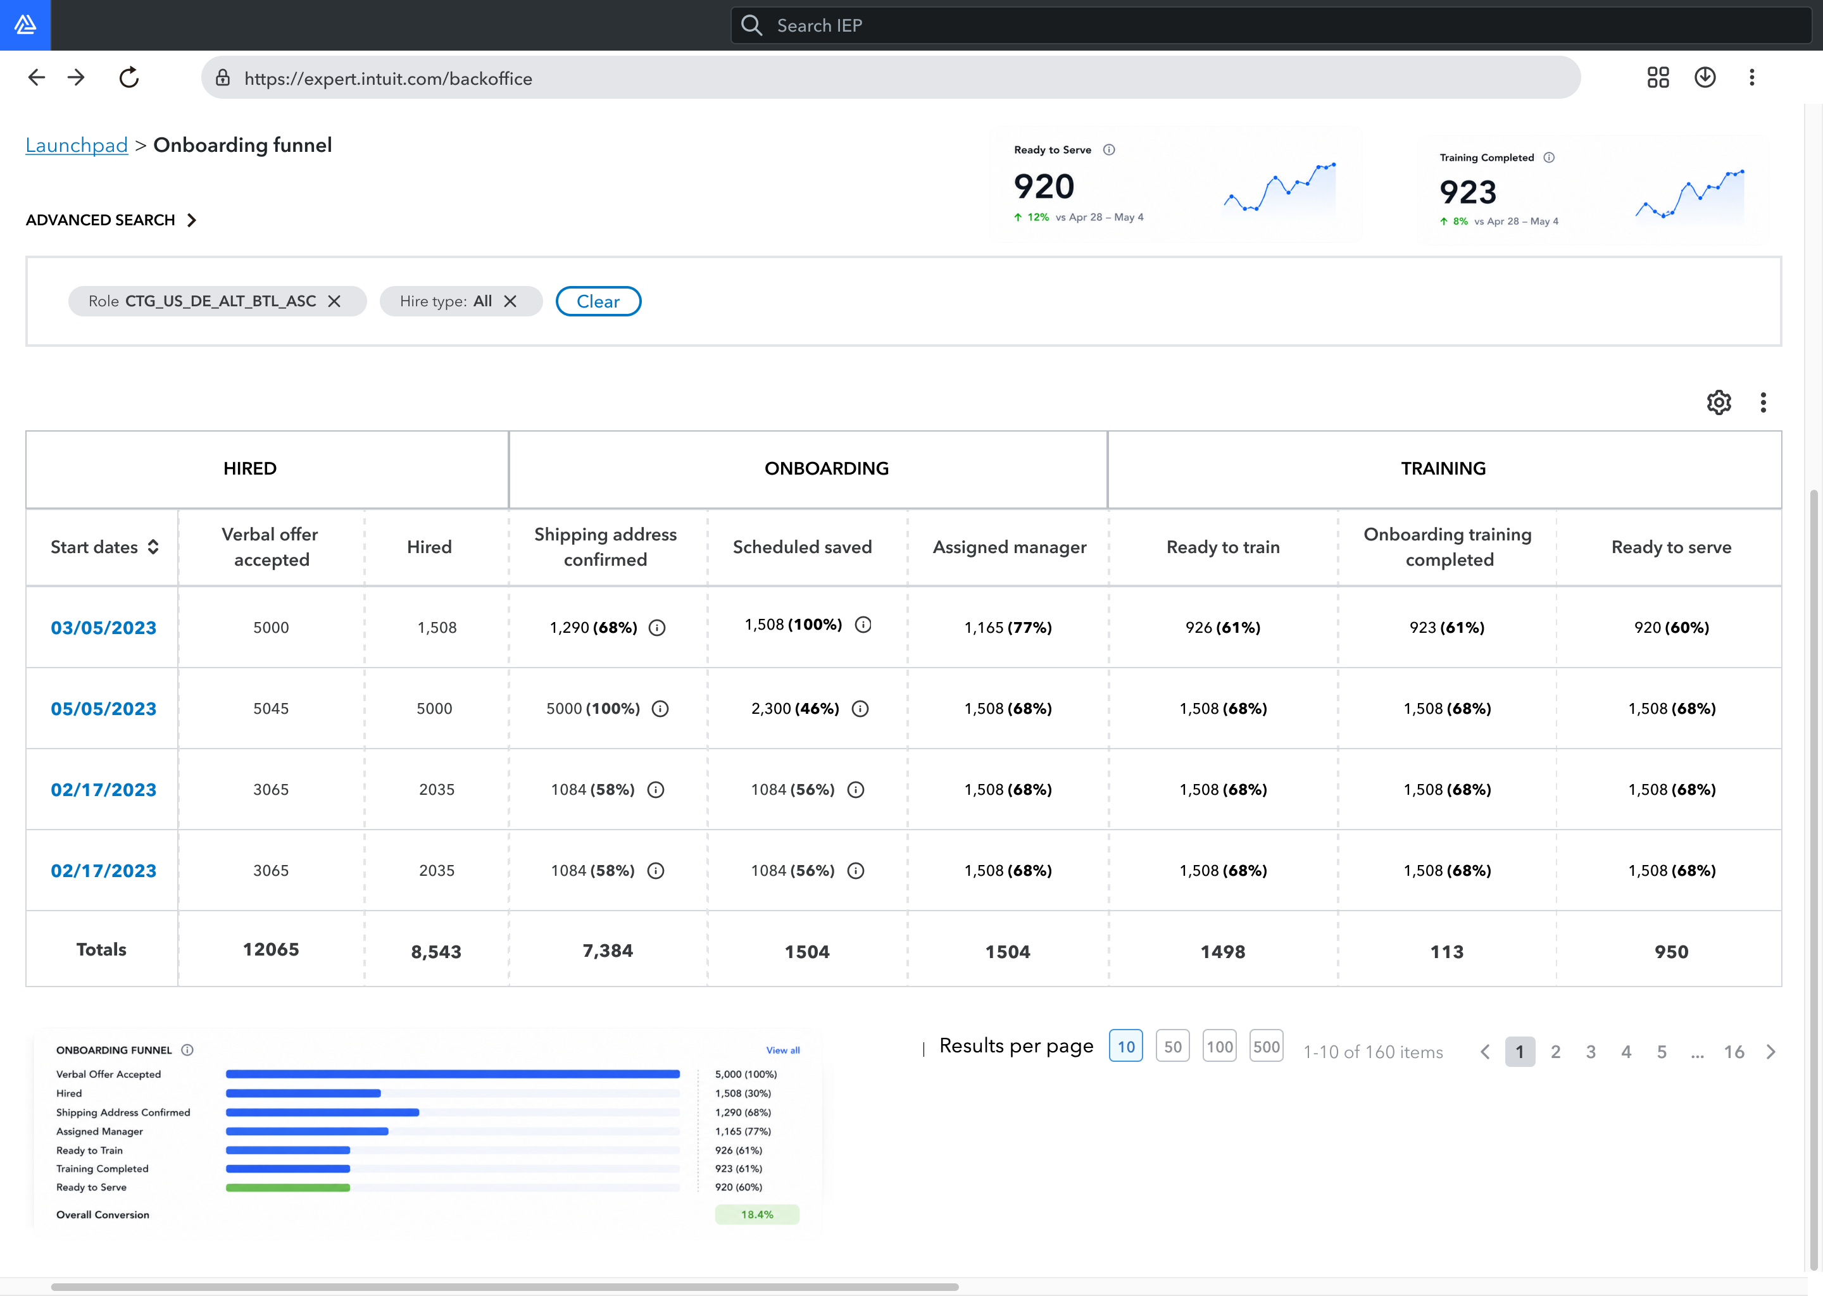This screenshot has height=1296, width=1823.
Task: Click the info icon next to Ready to Serve
Action: 1108,150
